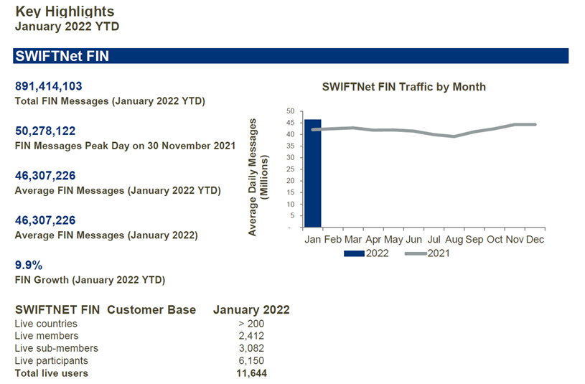Click the SWIFTNet FIN Traffic by Month title

[404, 87]
